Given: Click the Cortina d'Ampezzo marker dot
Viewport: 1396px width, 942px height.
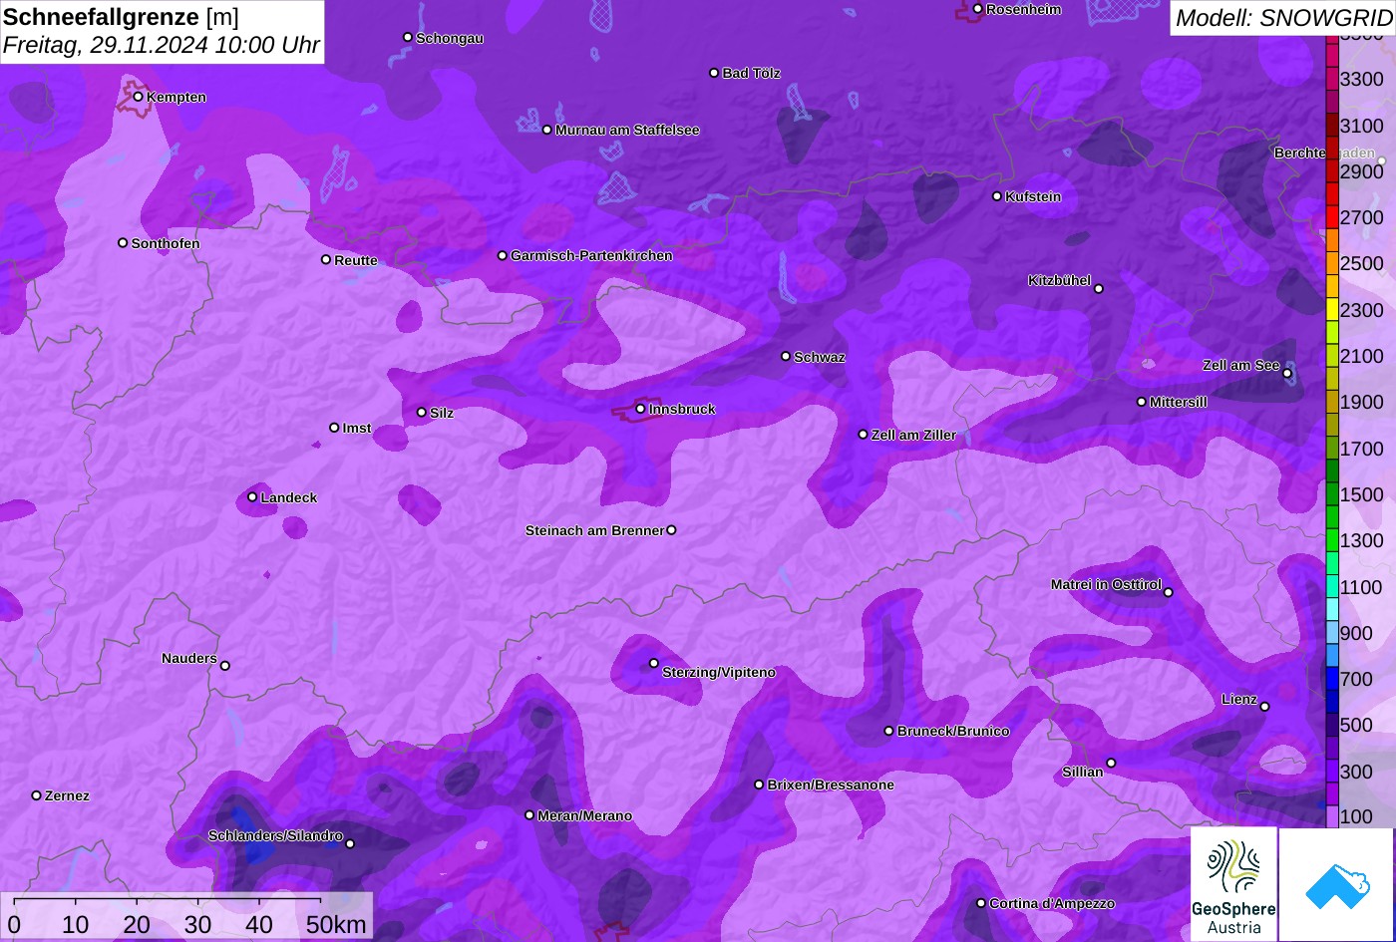Looking at the screenshot, I should pyautogui.click(x=981, y=903).
